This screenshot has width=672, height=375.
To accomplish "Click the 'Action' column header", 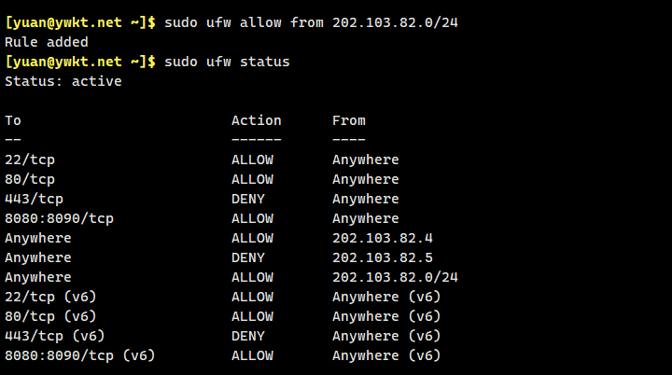I will click(x=257, y=120).
